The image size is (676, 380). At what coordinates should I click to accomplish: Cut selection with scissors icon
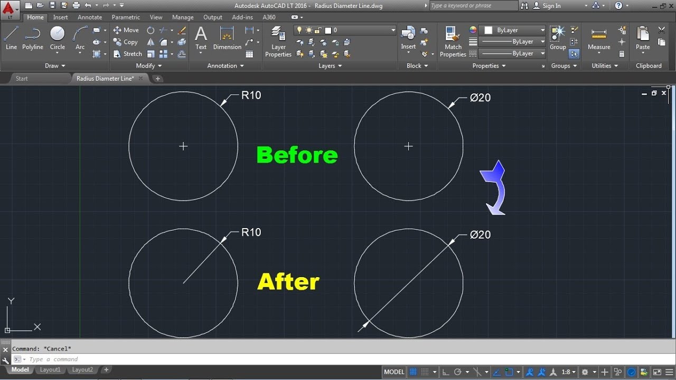(x=661, y=30)
